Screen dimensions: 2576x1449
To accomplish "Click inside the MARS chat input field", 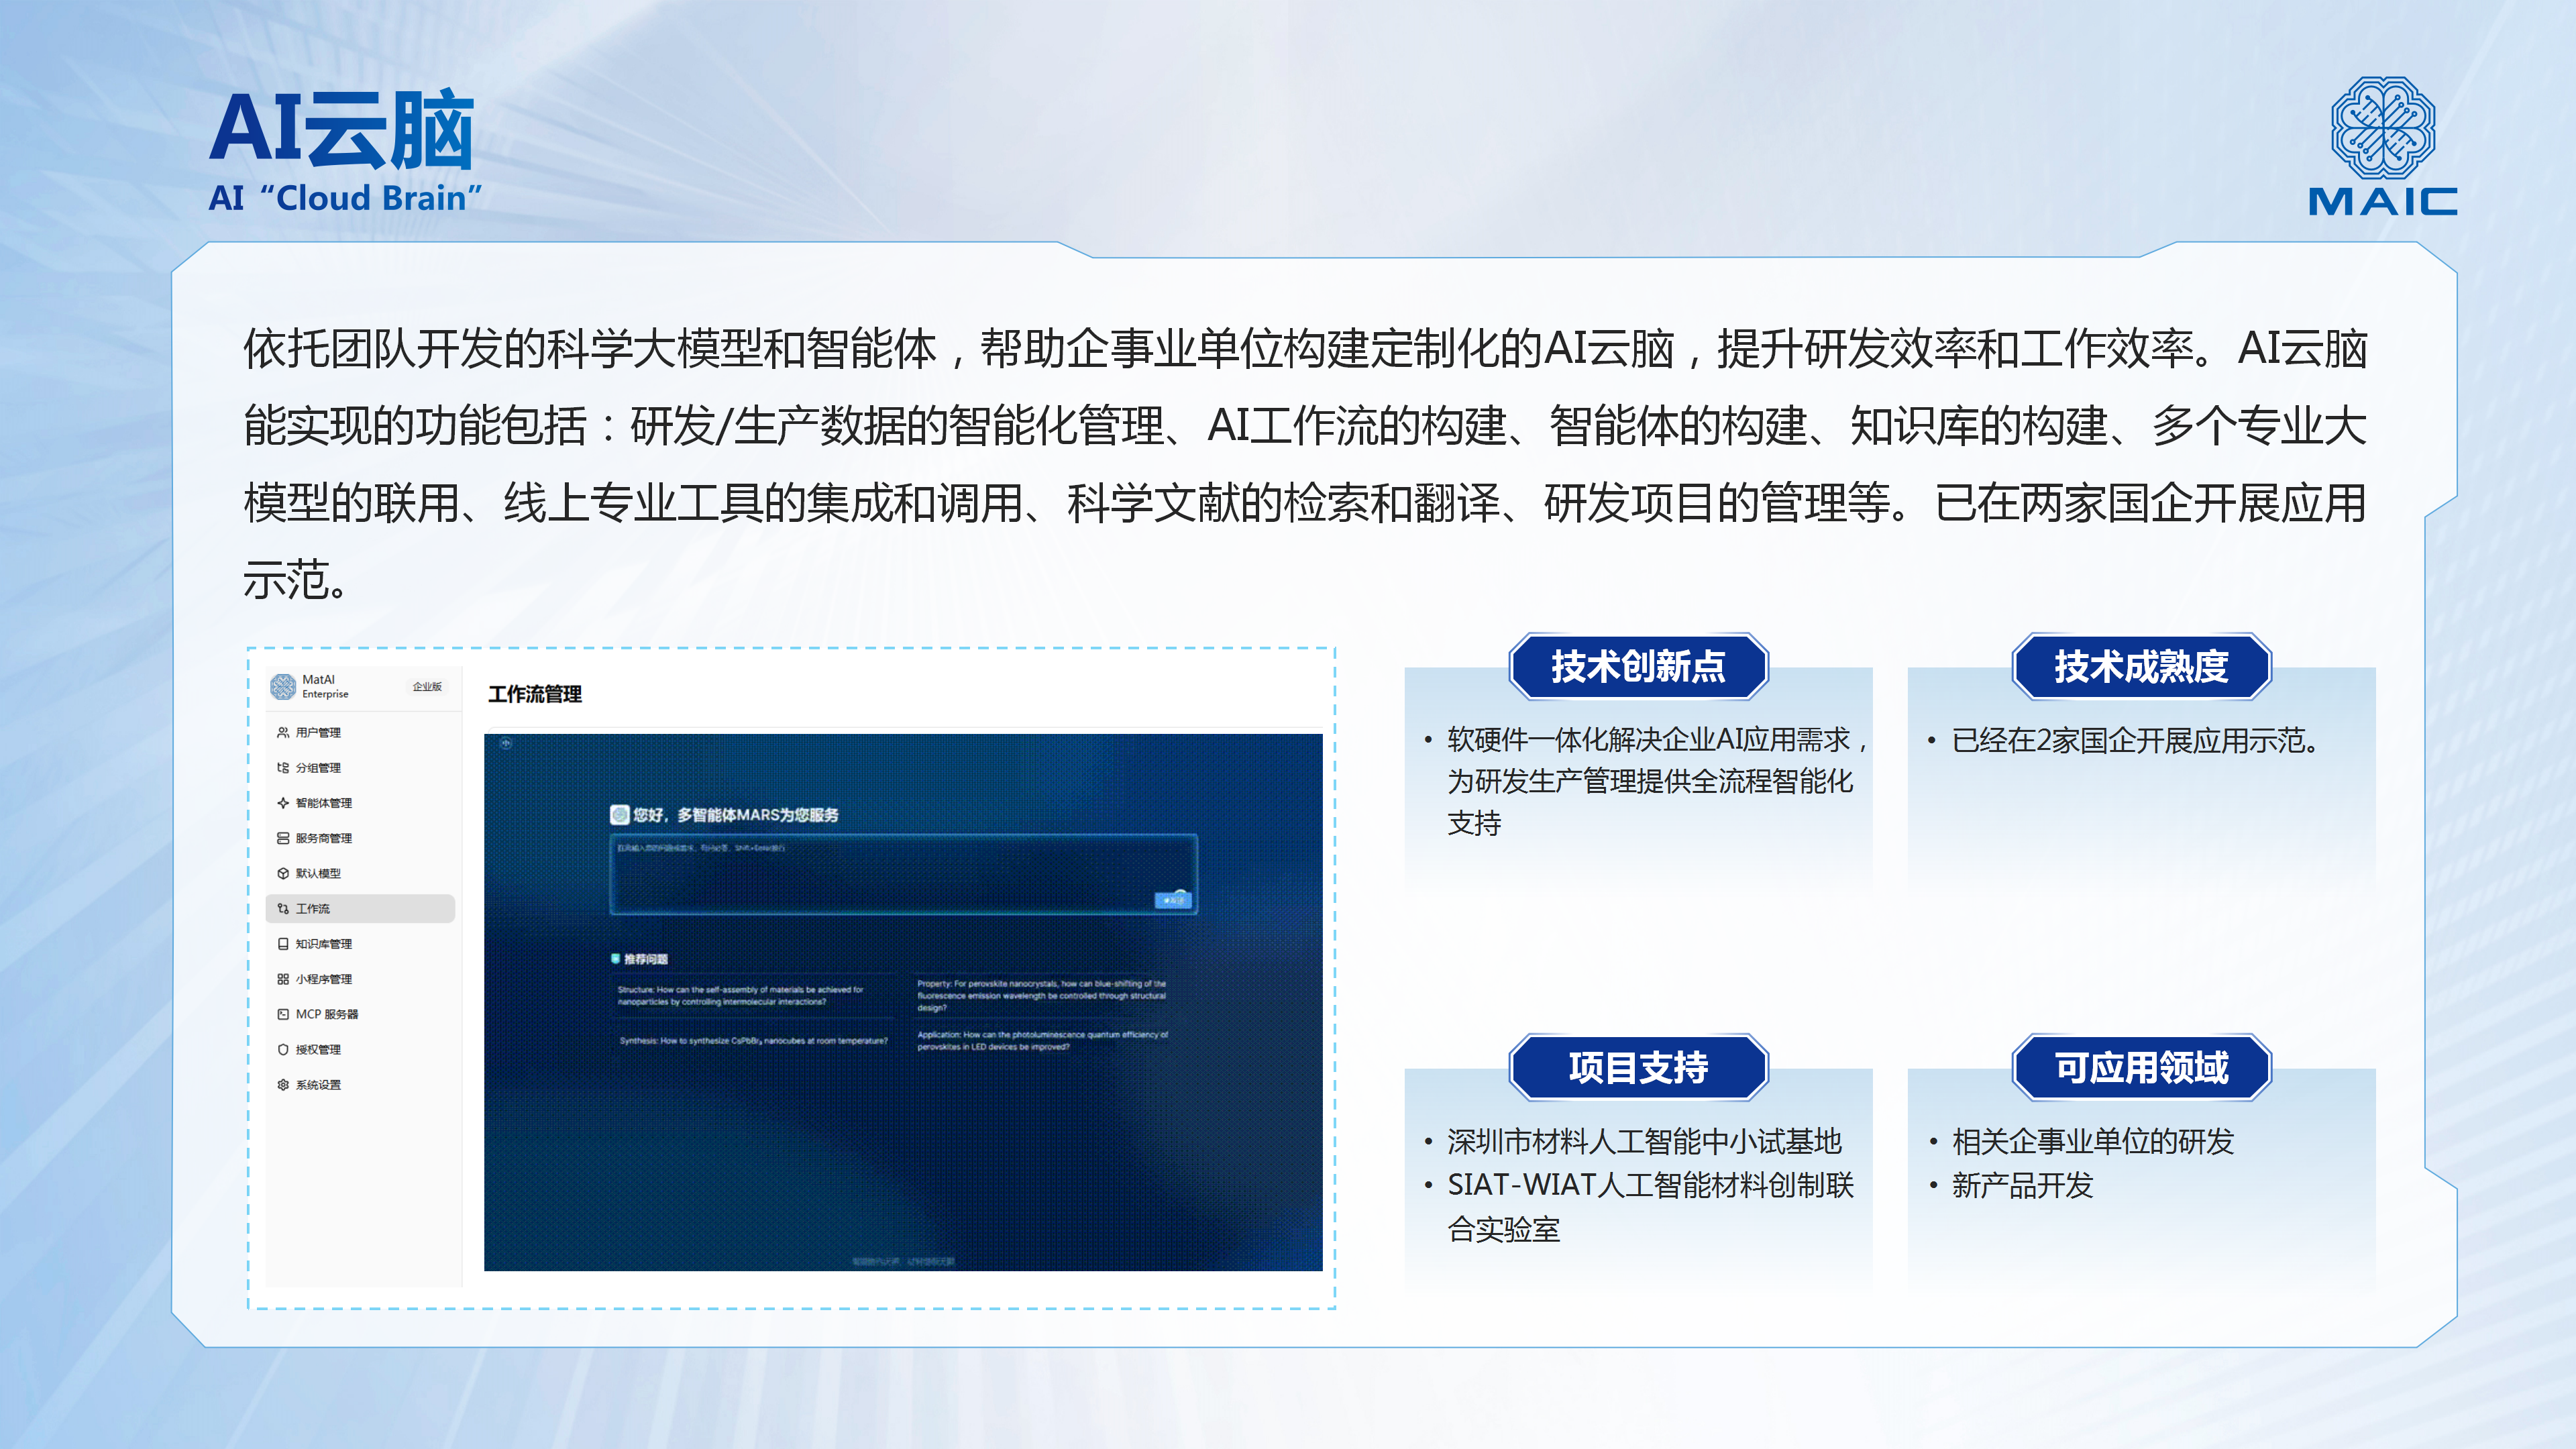I will coord(903,874).
